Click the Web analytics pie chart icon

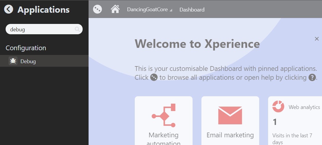coord(278,107)
